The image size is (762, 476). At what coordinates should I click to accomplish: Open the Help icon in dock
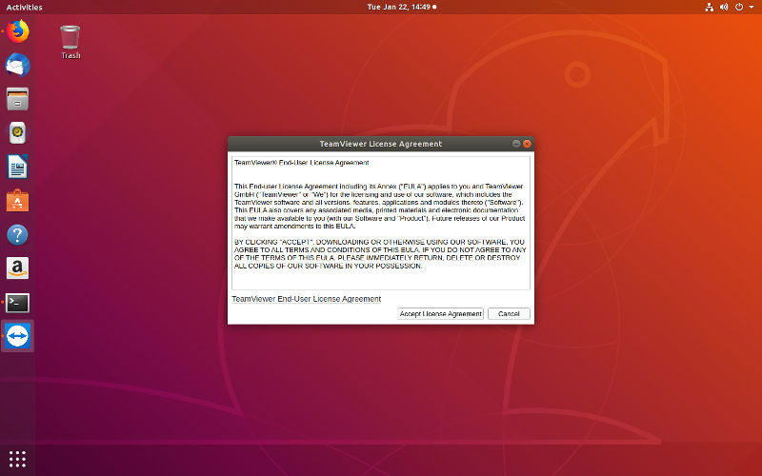click(x=17, y=234)
